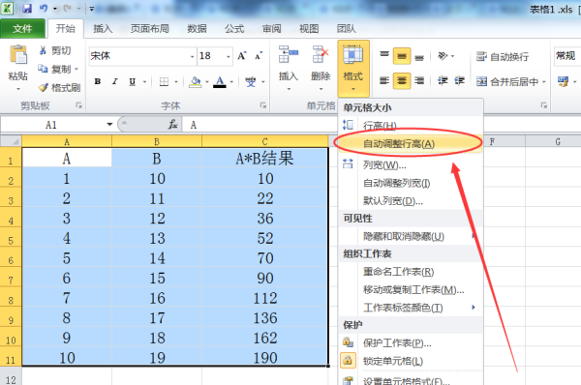581x385 pixels.
Task: Open the borders dropdown arrow
Action: tap(176, 81)
